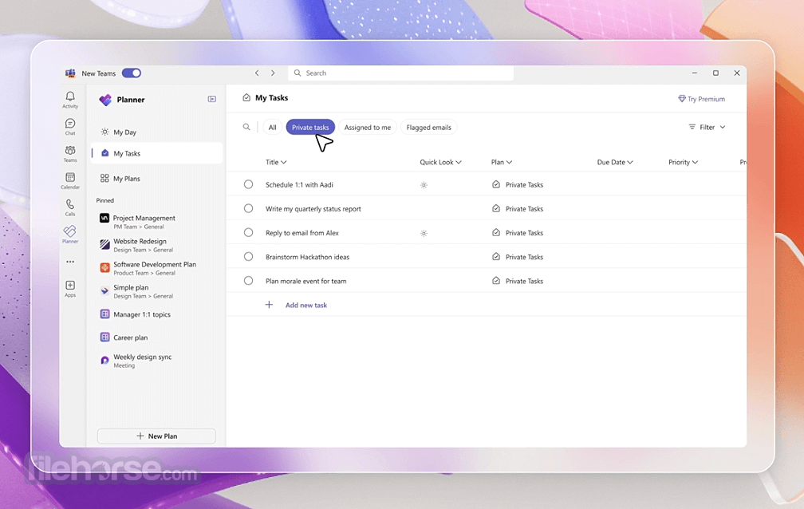Viewport: 804px width, 509px height.
Task: Click the Manager 1:1 topics icon
Action: (104, 314)
